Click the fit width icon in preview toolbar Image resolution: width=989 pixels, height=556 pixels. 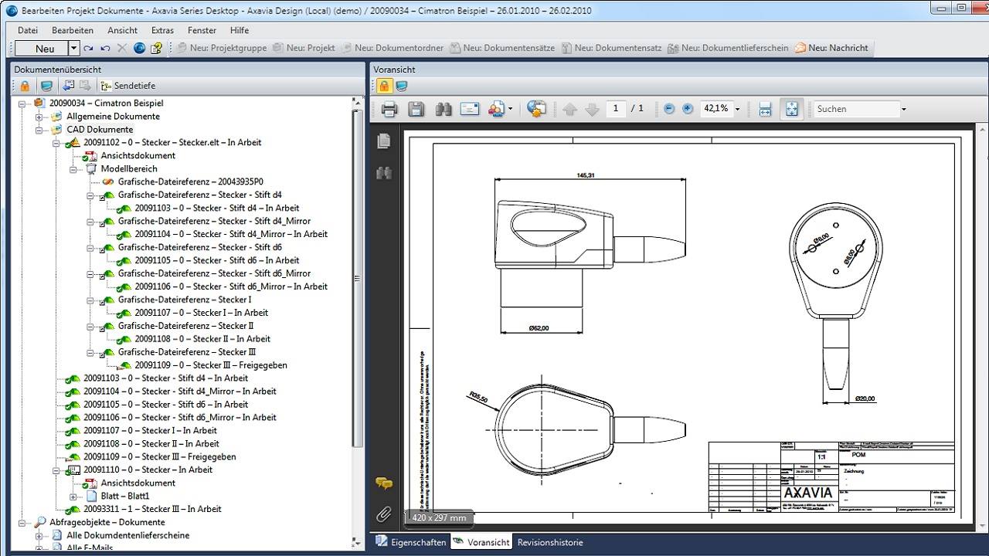click(765, 109)
